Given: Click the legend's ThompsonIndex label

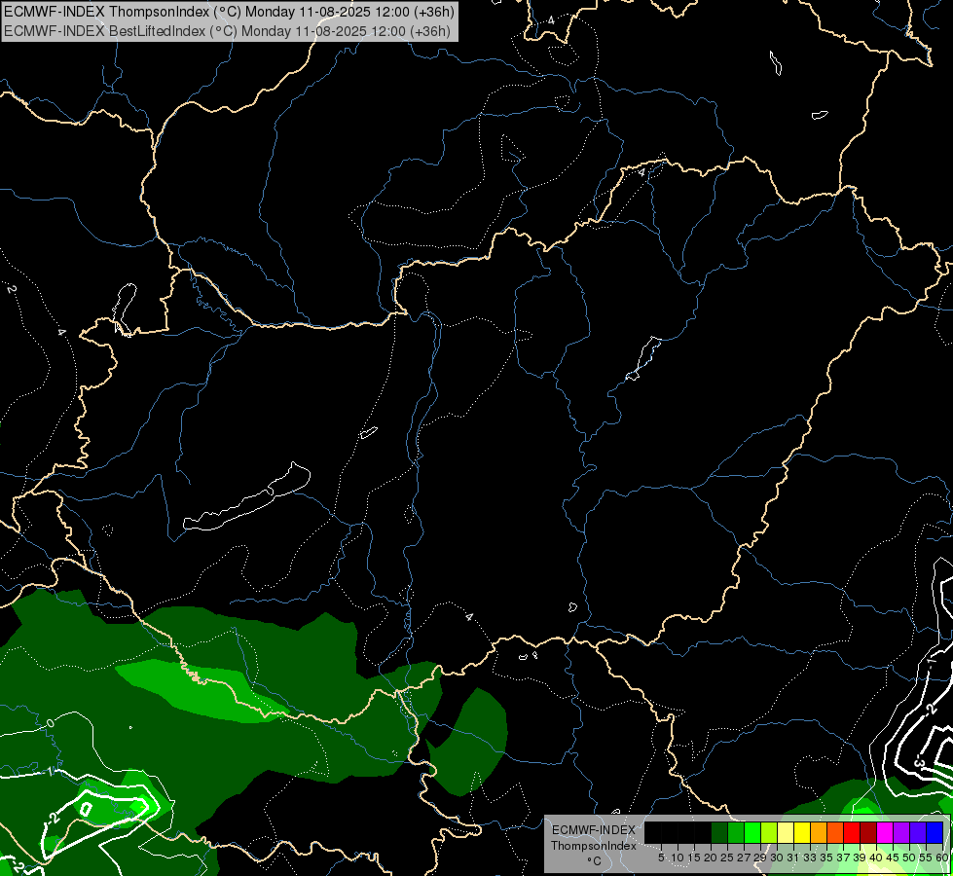Looking at the screenshot, I should (594, 846).
